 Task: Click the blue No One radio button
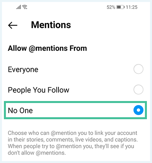click(x=138, y=110)
